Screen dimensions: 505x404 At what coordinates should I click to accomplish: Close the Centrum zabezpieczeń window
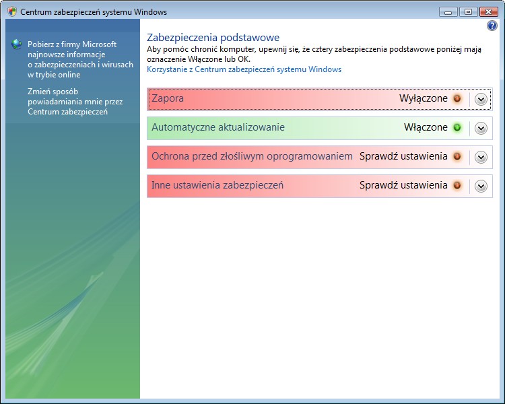pos(488,12)
